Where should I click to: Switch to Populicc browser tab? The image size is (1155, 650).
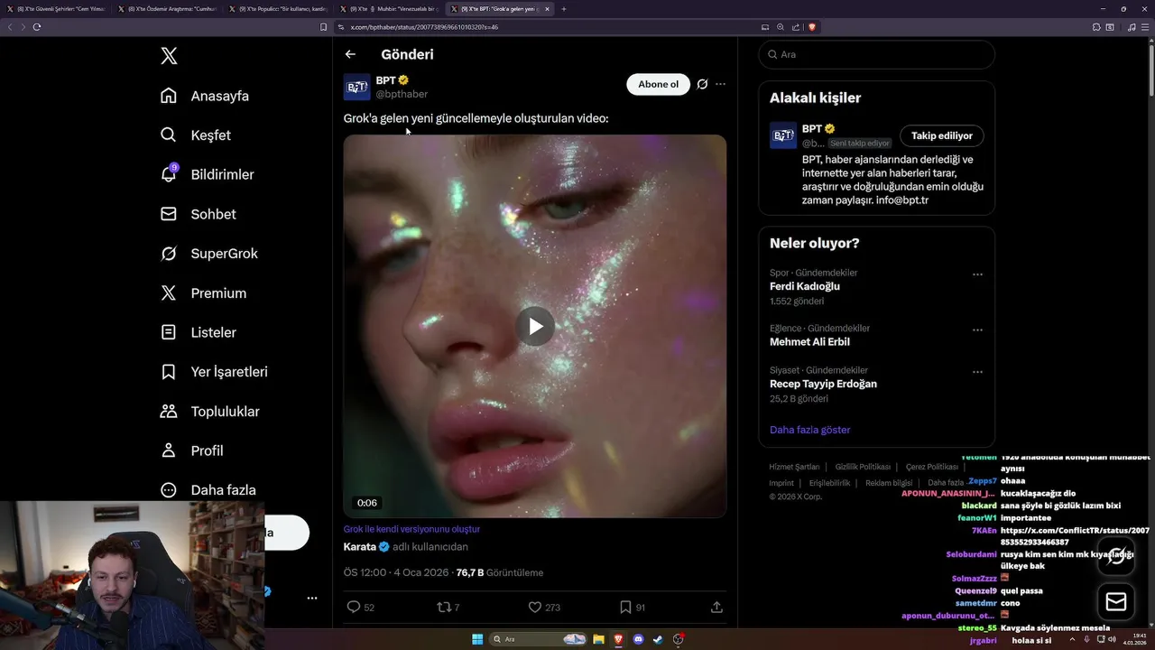(x=279, y=9)
